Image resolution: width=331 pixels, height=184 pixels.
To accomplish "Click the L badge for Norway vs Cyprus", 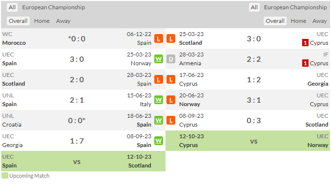I will pyautogui.click(x=171, y=100).
